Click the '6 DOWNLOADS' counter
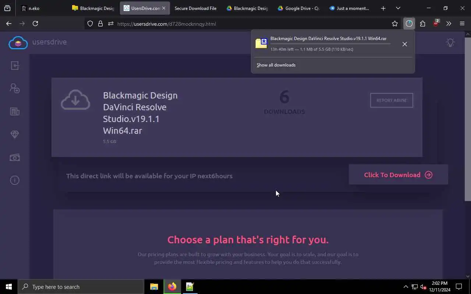This screenshot has width=471, height=294. [x=284, y=103]
